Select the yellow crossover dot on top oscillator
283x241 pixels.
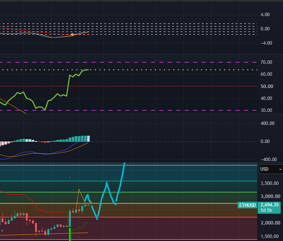pyautogui.click(x=72, y=34)
